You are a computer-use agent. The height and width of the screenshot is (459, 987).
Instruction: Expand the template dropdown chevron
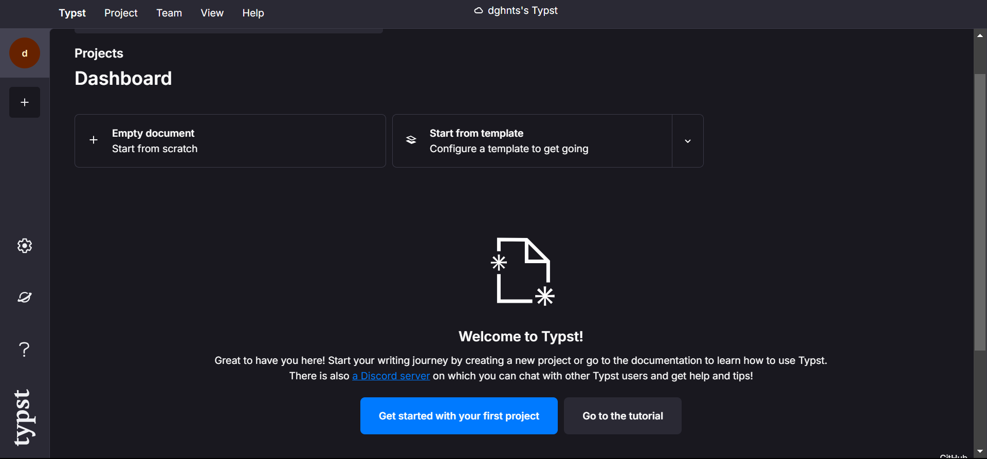coord(688,141)
